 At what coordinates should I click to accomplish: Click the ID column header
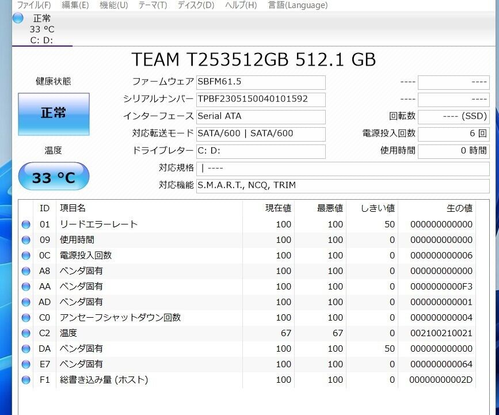point(44,208)
